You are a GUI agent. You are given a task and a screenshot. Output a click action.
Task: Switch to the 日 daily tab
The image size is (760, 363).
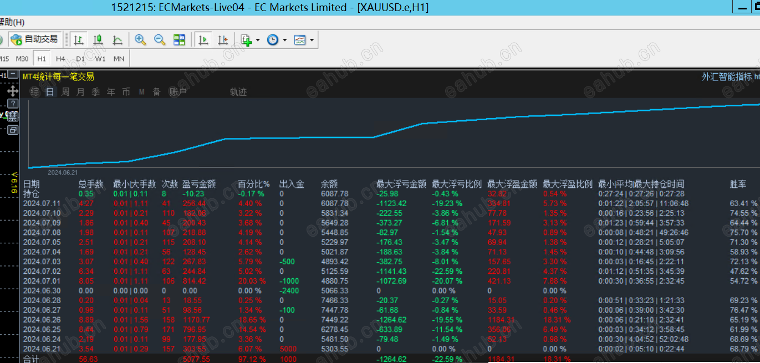pos(50,92)
